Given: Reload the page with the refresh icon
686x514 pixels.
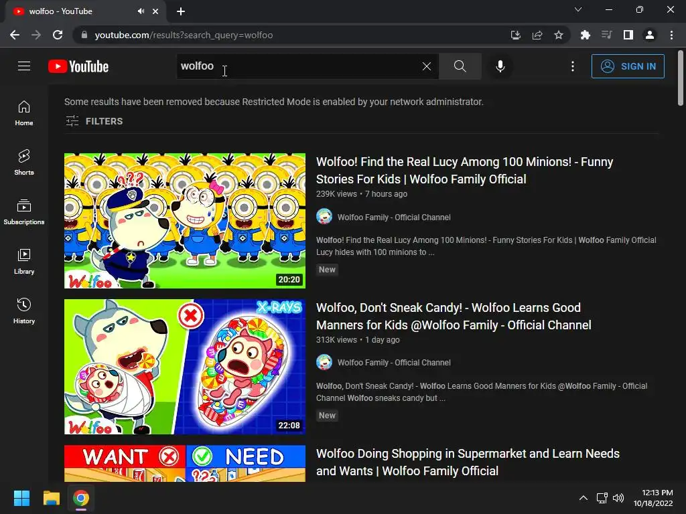Looking at the screenshot, I should 58,35.
